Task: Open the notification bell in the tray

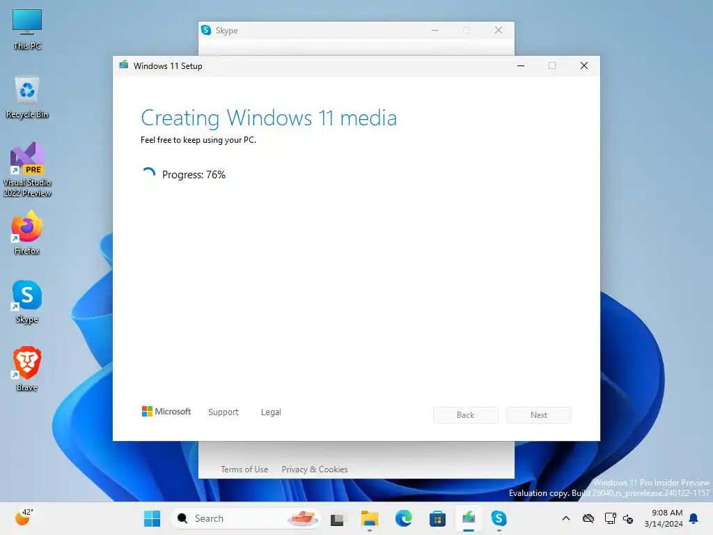Action: click(694, 518)
